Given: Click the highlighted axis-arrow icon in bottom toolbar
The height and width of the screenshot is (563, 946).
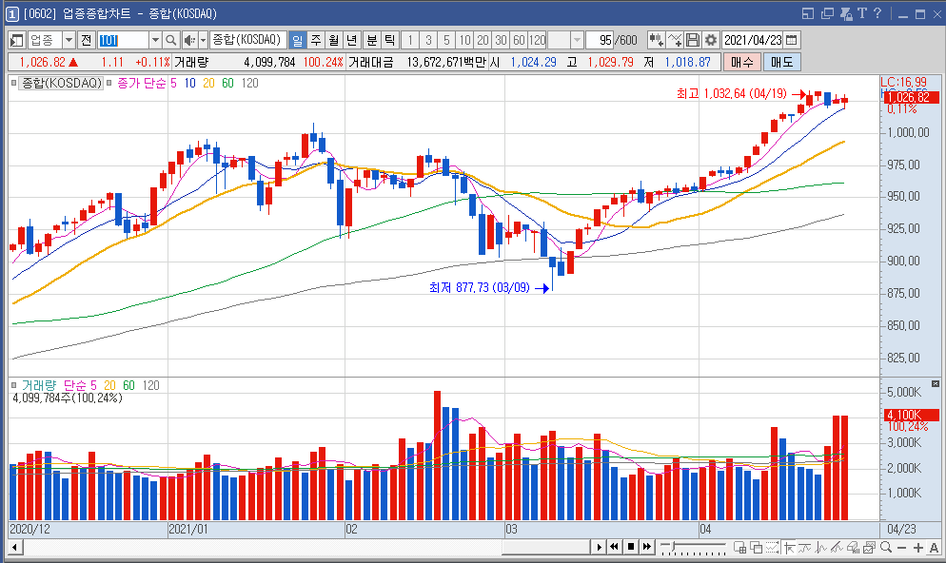Looking at the screenshot, I should [789, 548].
